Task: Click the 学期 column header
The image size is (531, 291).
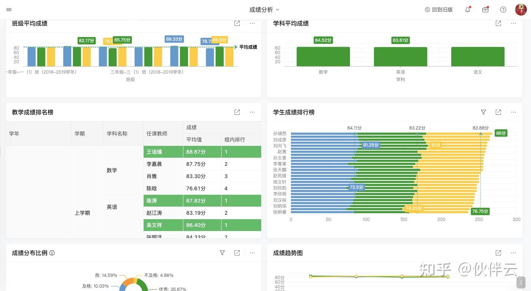Action: point(88,134)
